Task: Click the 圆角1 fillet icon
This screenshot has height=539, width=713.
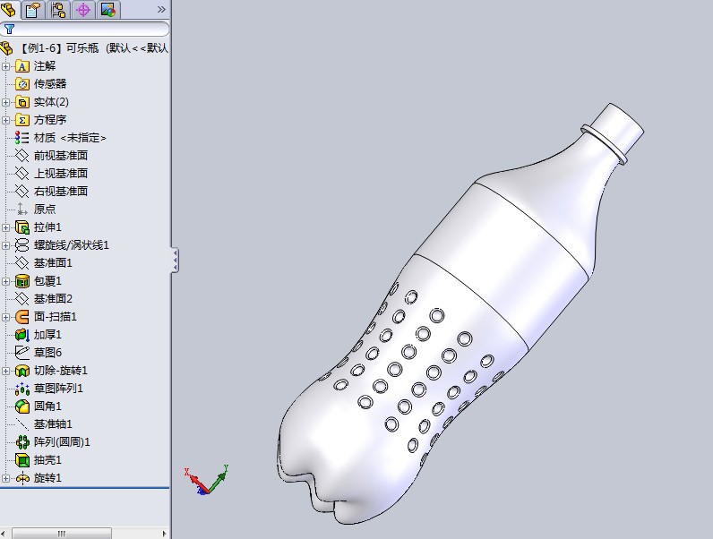Action: pyautogui.click(x=21, y=406)
